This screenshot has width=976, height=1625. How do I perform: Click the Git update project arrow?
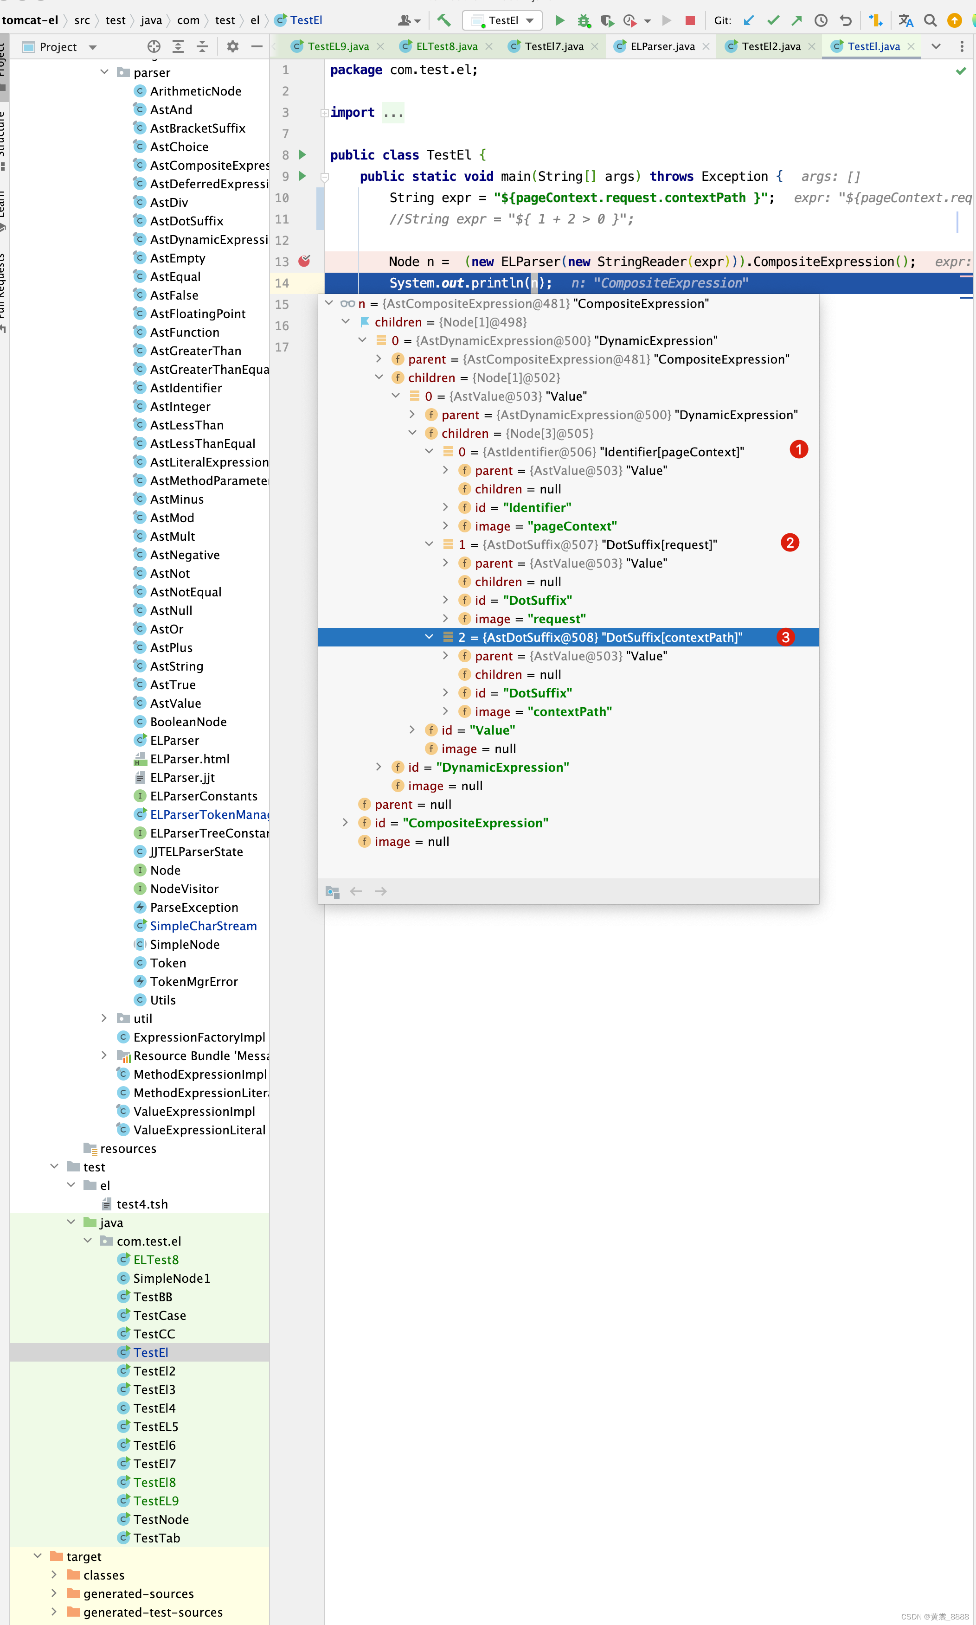748,20
